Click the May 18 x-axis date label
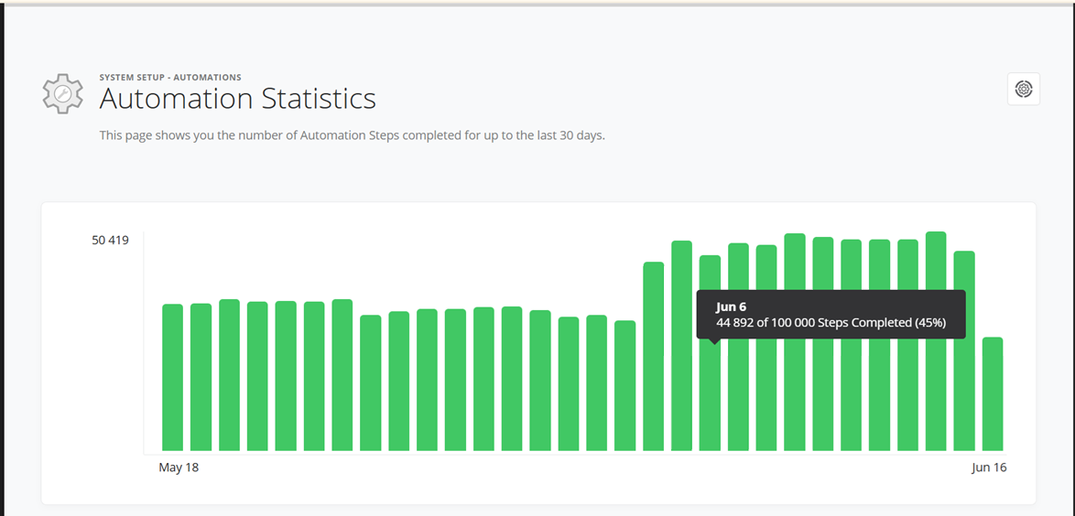 179,468
